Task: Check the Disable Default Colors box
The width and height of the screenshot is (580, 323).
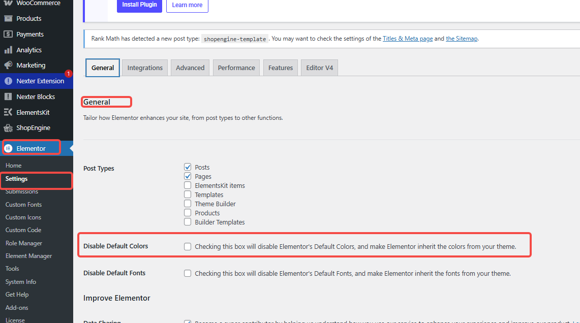Action: (188, 247)
